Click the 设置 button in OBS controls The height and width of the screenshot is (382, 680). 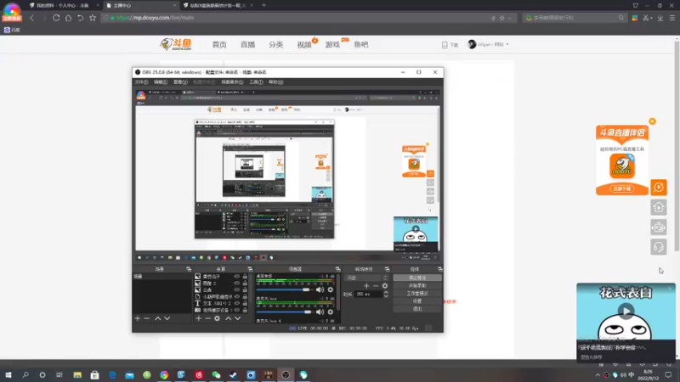[417, 301]
